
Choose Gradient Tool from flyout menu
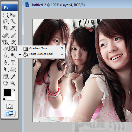(41, 48)
